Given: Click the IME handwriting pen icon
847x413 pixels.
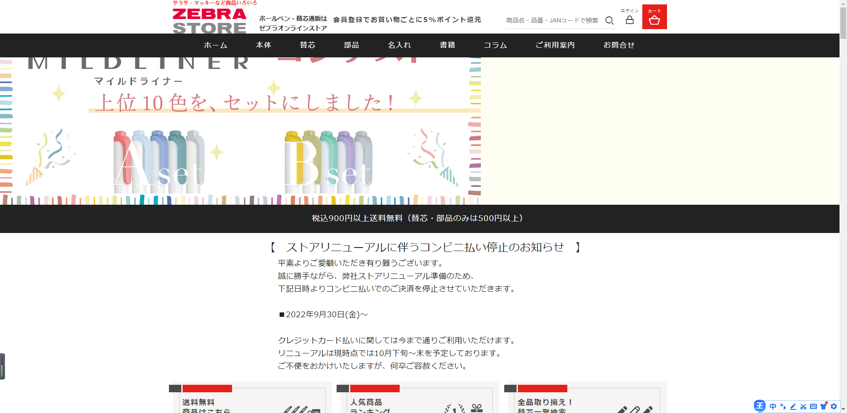Looking at the screenshot, I should coord(793,406).
